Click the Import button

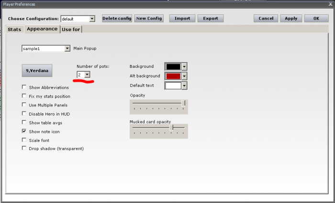[x=182, y=18]
